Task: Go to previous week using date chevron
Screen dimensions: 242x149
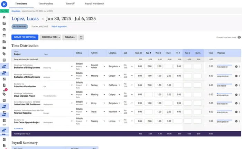Action: pyautogui.click(x=43, y=19)
